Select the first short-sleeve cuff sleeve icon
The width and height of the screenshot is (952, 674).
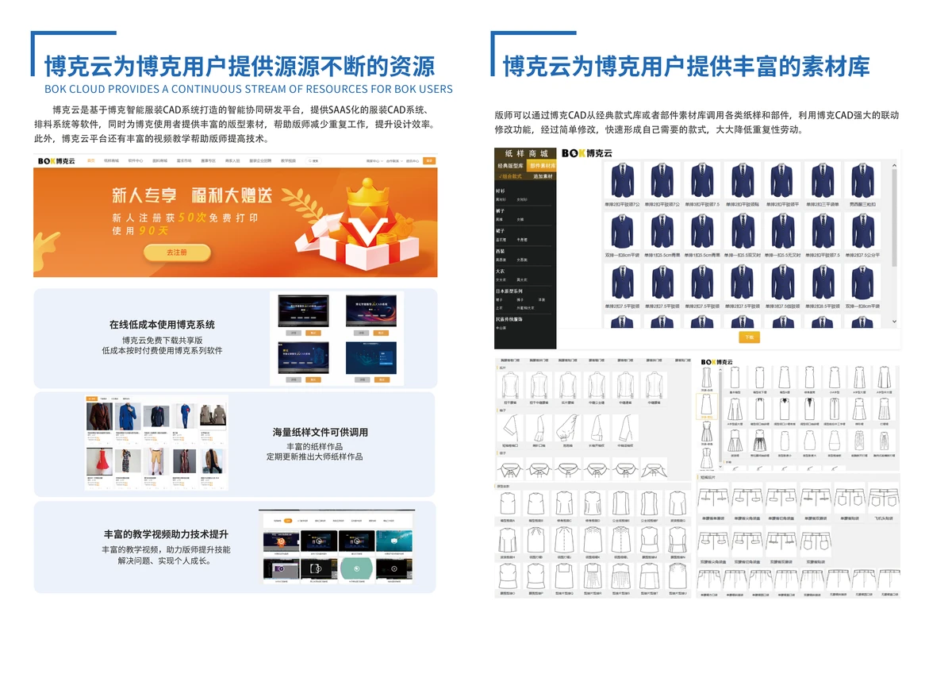(509, 429)
